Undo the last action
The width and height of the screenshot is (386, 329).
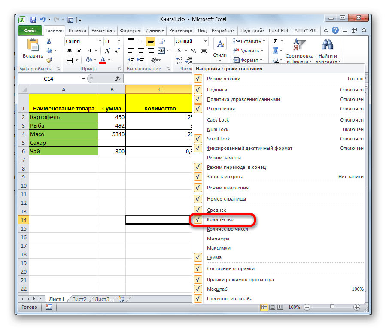(43, 19)
